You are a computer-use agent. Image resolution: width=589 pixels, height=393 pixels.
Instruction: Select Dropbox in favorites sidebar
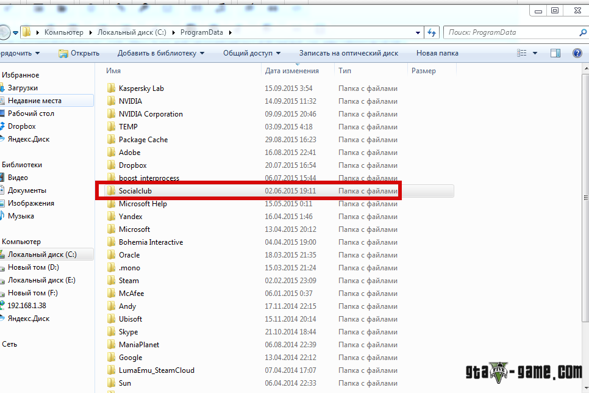(x=22, y=126)
